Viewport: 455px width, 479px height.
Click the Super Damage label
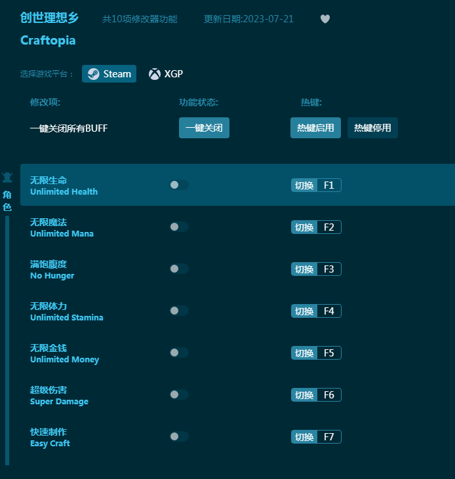pos(59,402)
